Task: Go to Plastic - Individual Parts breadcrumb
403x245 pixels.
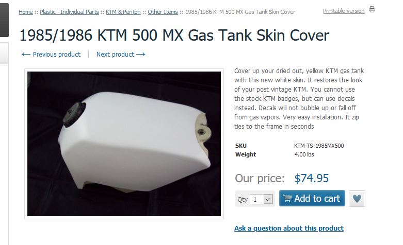Action: coord(69,12)
